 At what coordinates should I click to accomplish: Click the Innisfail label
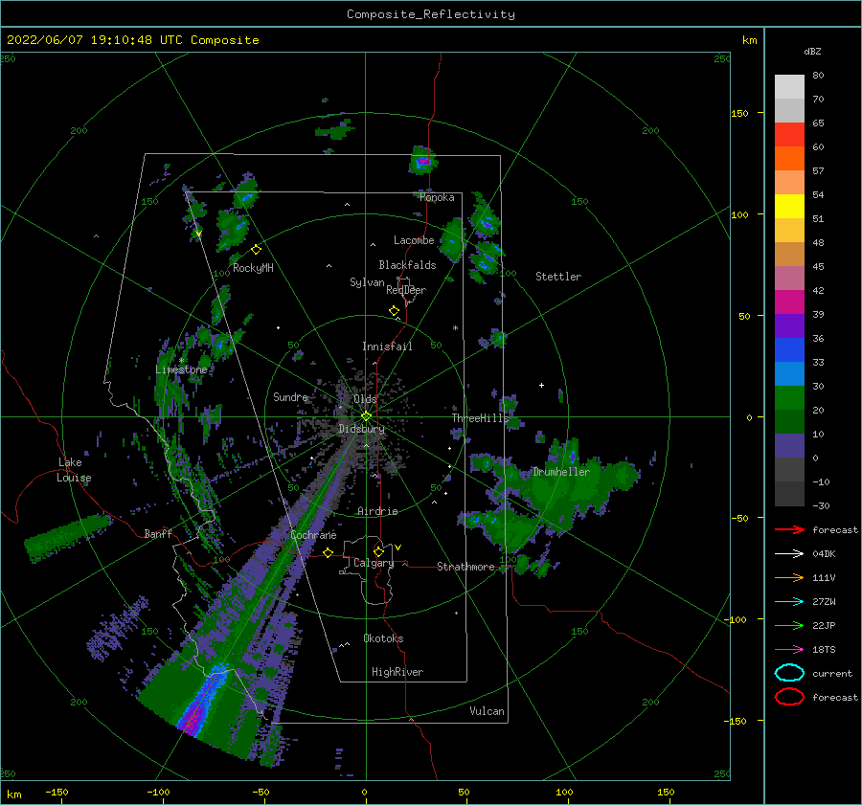pyautogui.click(x=387, y=347)
